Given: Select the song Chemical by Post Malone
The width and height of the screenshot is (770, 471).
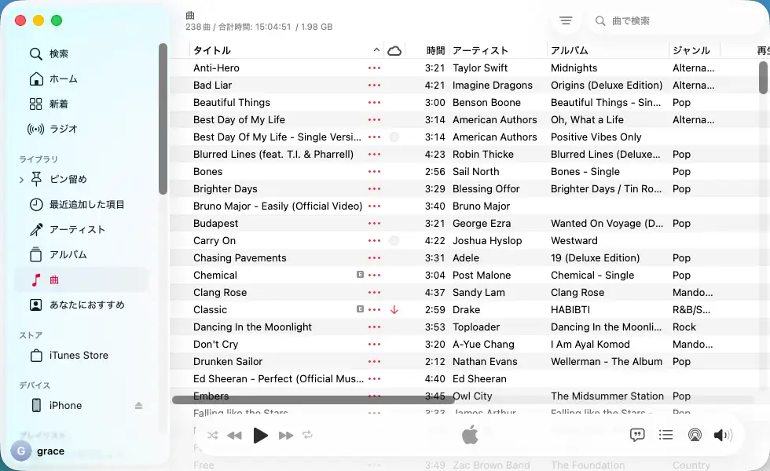Looking at the screenshot, I should point(215,275).
